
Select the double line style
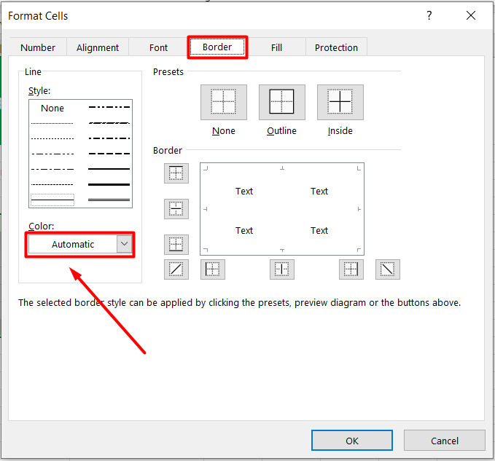(109, 200)
